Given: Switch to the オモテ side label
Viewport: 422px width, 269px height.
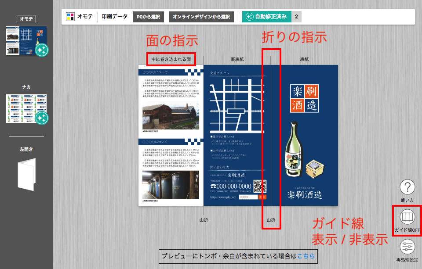Looking at the screenshot, I should [26, 19].
